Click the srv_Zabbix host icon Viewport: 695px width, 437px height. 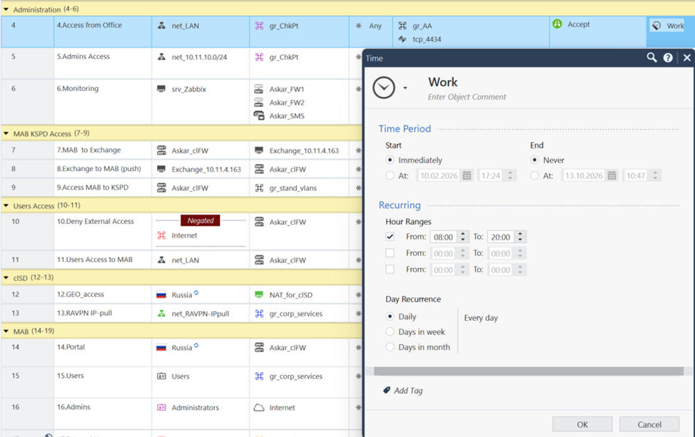point(161,89)
